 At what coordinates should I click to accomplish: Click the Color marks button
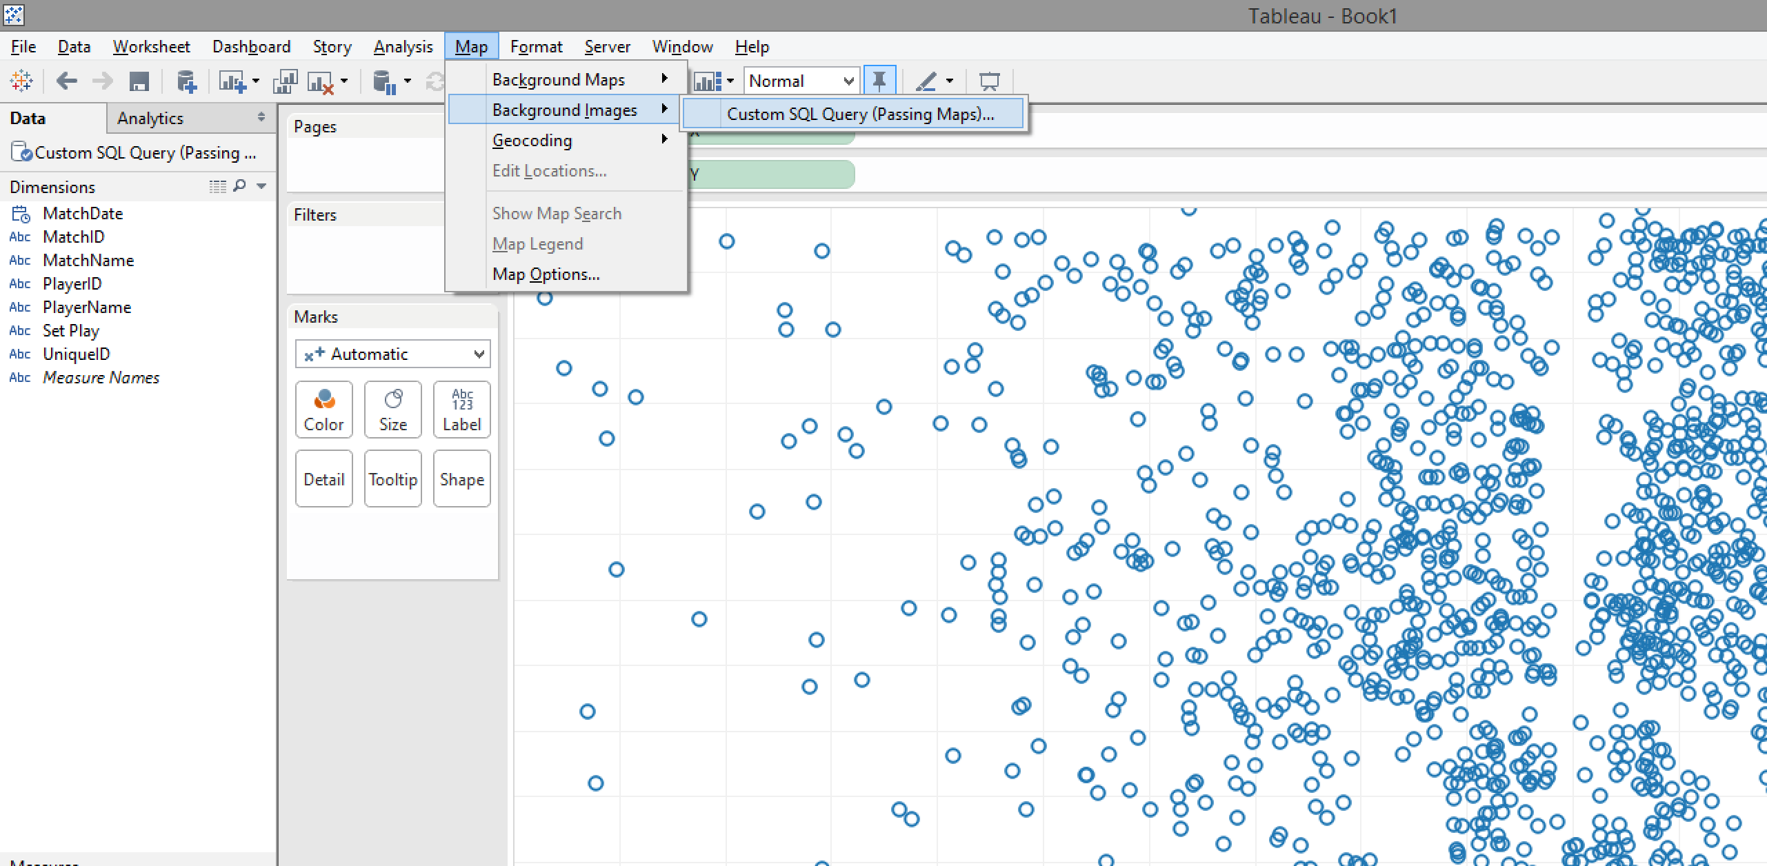click(324, 410)
